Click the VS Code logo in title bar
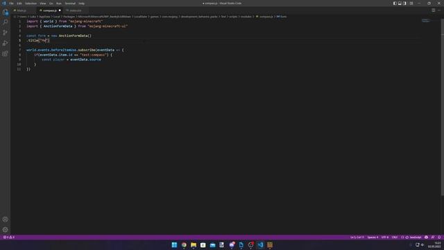Screen dimensions: 444x250 [x=3, y=3]
